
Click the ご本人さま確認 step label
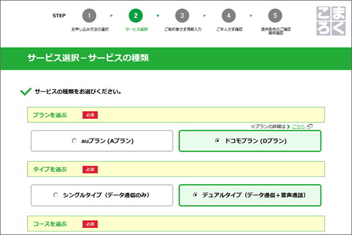tap(229, 29)
